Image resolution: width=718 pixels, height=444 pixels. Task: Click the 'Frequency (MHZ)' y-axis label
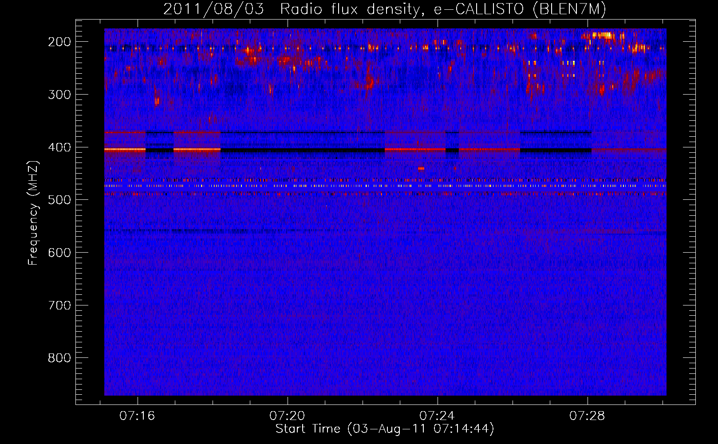point(33,213)
